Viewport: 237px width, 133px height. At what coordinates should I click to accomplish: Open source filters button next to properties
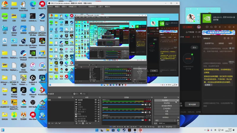tap(83, 94)
